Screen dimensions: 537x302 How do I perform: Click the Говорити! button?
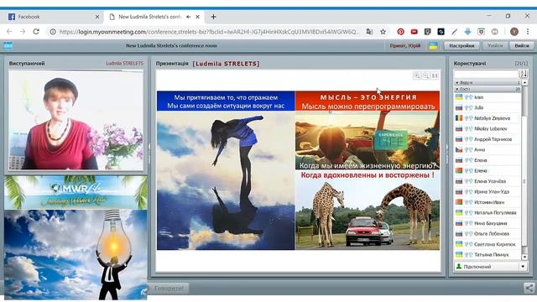click(169, 289)
